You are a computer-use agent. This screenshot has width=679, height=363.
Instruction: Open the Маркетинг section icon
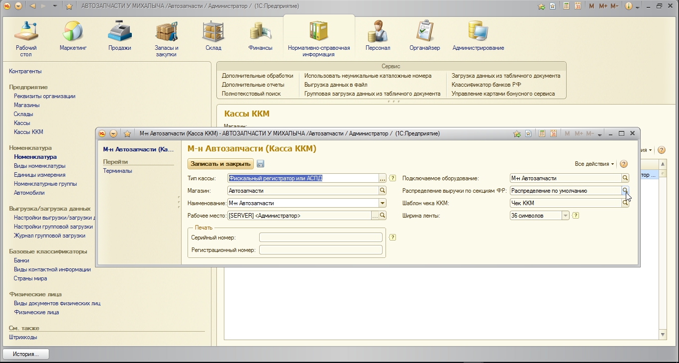(x=73, y=32)
